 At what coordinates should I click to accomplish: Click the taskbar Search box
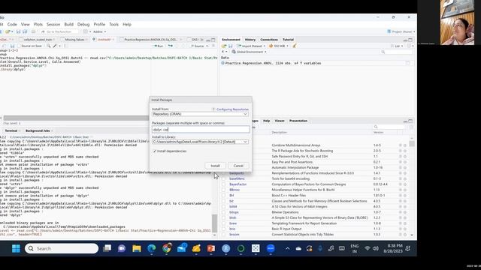pos(62,248)
